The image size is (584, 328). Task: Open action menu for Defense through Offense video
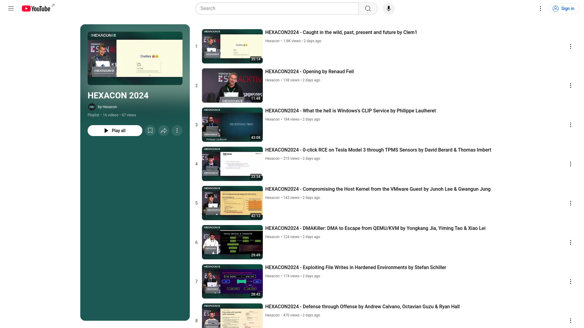(x=571, y=321)
